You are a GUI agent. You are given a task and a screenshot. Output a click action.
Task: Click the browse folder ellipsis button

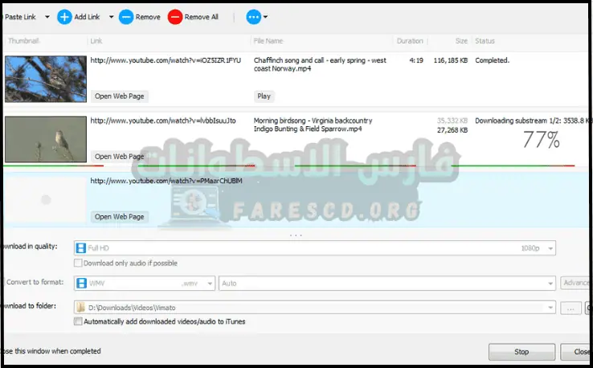coord(571,307)
